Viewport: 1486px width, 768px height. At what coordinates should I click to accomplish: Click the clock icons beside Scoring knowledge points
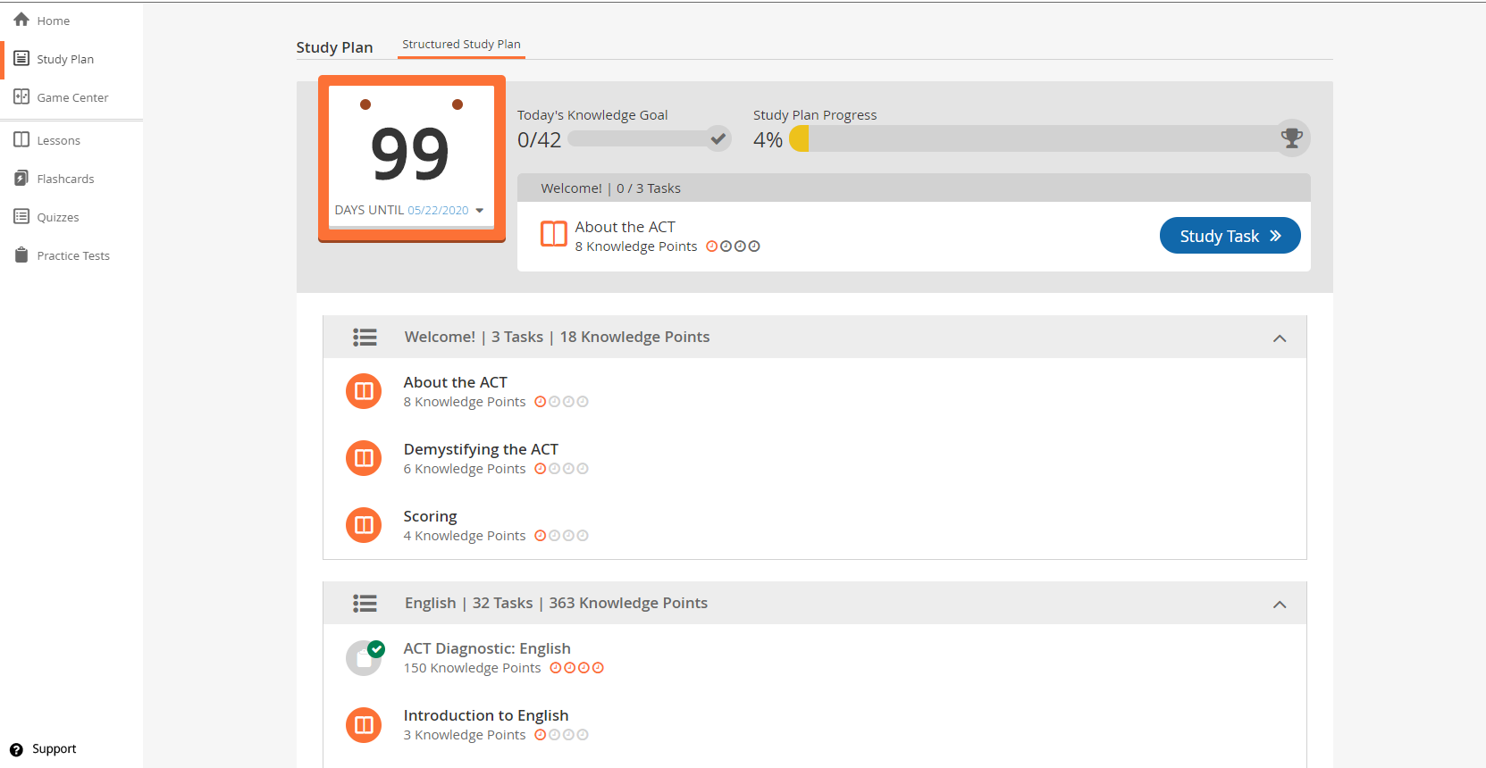pyautogui.click(x=561, y=536)
